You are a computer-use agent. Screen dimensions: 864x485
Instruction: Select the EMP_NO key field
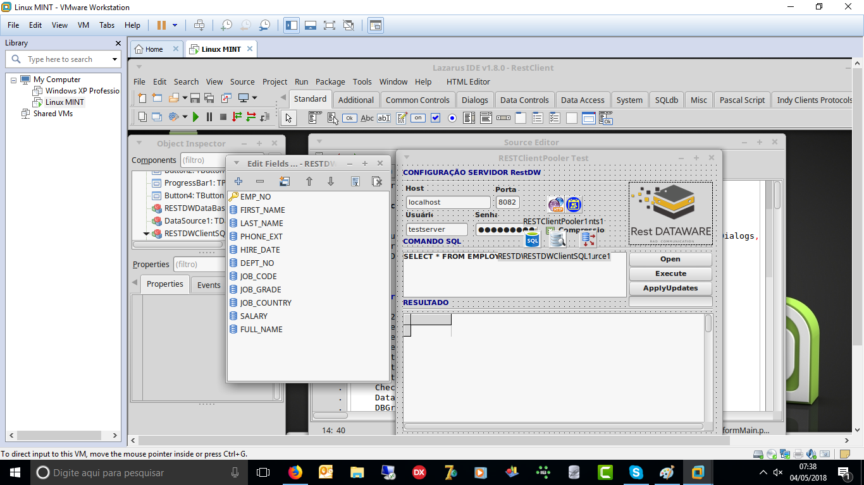click(256, 196)
